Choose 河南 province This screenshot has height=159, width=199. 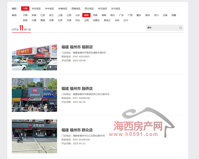[95, 15]
